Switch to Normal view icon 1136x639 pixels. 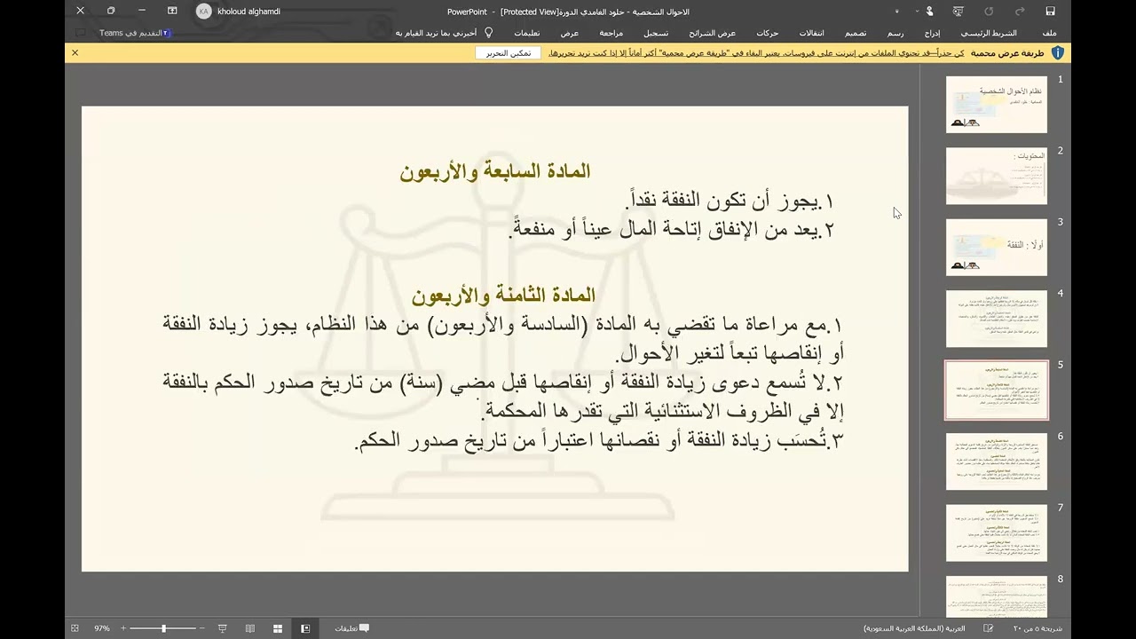pyautogui.click(x=305, y=628)
